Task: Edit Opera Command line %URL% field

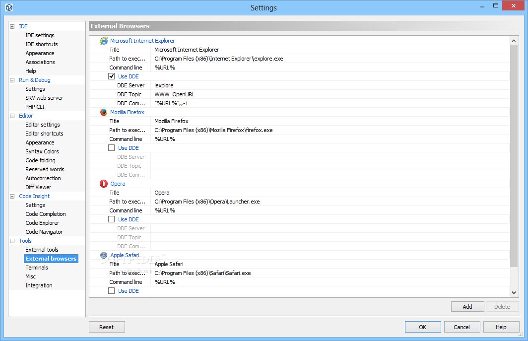Action: (x=330, y=210)
